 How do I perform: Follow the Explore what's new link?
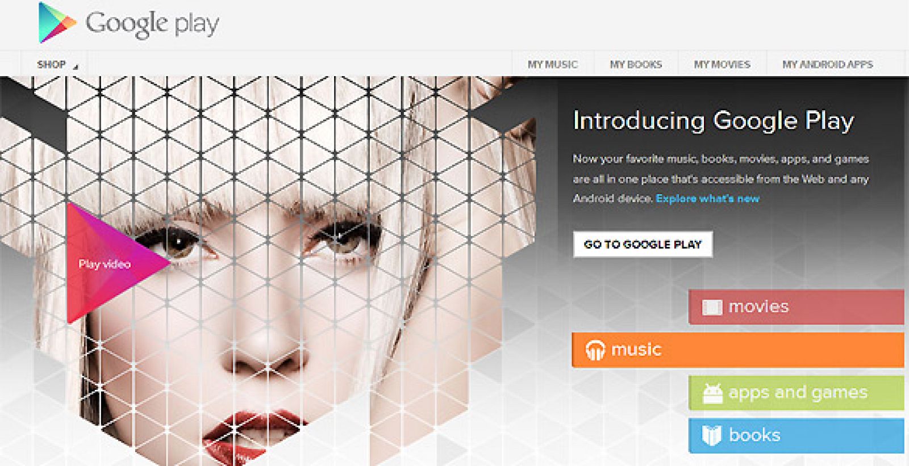(x=707, y=198)
